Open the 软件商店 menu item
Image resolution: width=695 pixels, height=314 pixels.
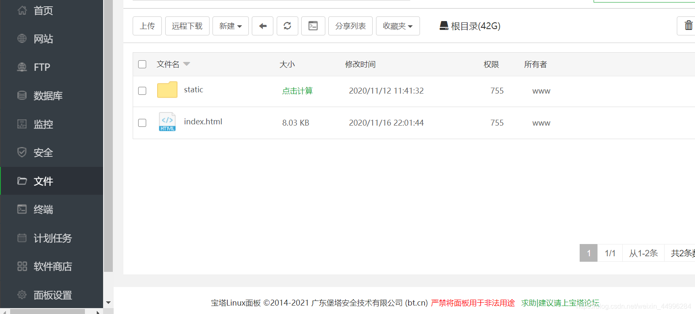(x=53, y=266)
